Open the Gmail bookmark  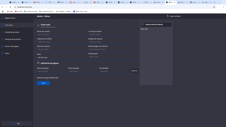click(x=10, y=11)
